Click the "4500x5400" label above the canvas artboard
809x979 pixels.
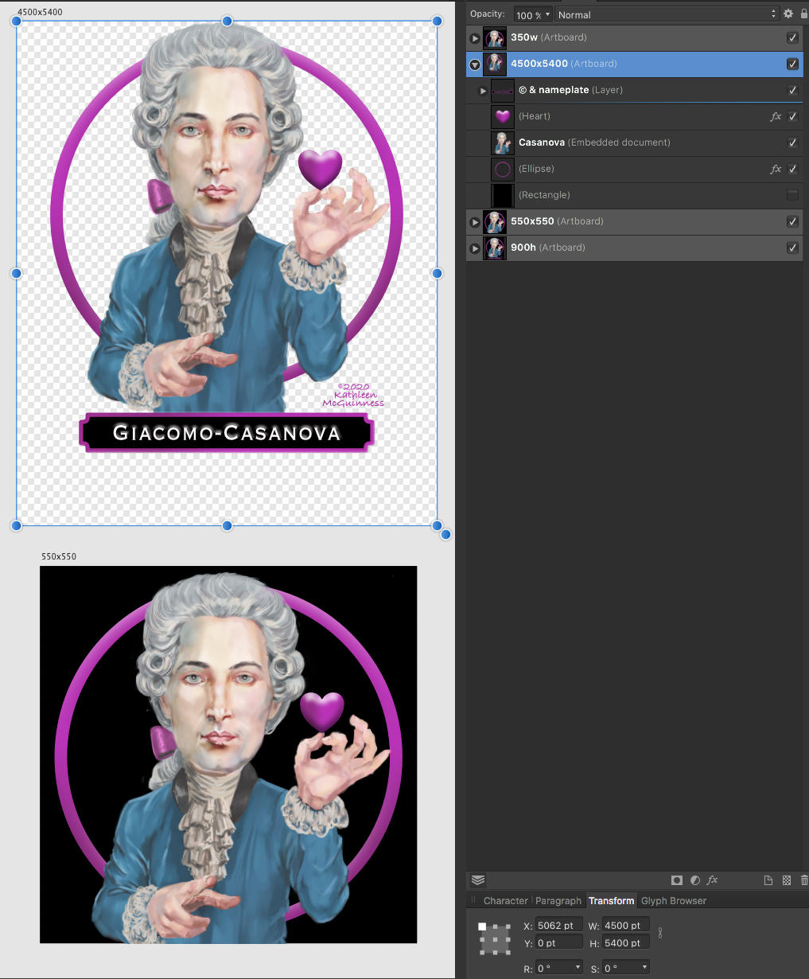pos(40,12)
